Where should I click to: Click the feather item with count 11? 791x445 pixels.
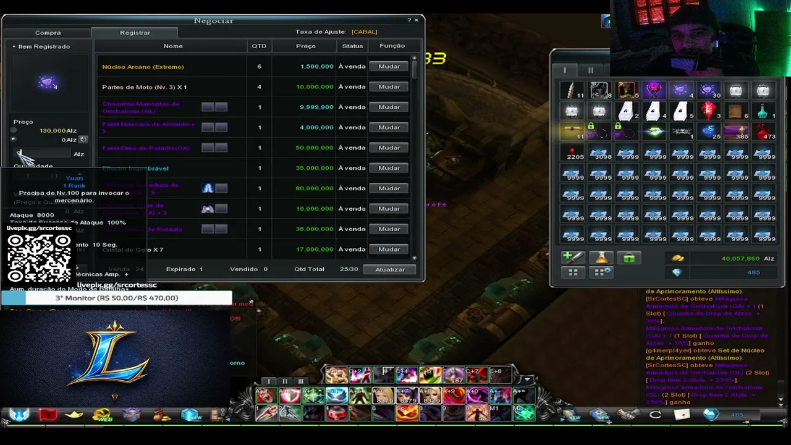pos(572,91)
